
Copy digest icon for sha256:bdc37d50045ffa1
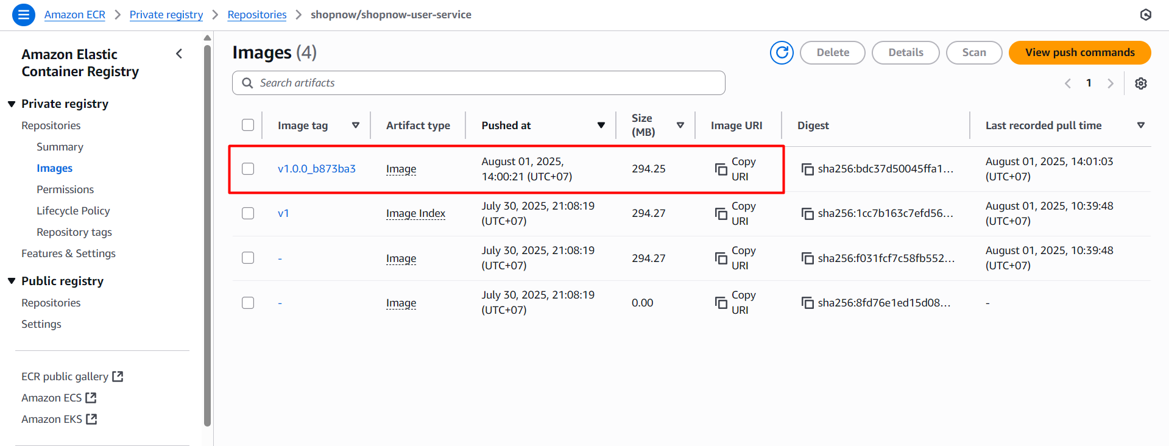(808, 169)
